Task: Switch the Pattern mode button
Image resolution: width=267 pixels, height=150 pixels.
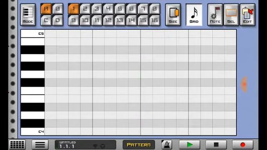Action: (x=139, y=145)
